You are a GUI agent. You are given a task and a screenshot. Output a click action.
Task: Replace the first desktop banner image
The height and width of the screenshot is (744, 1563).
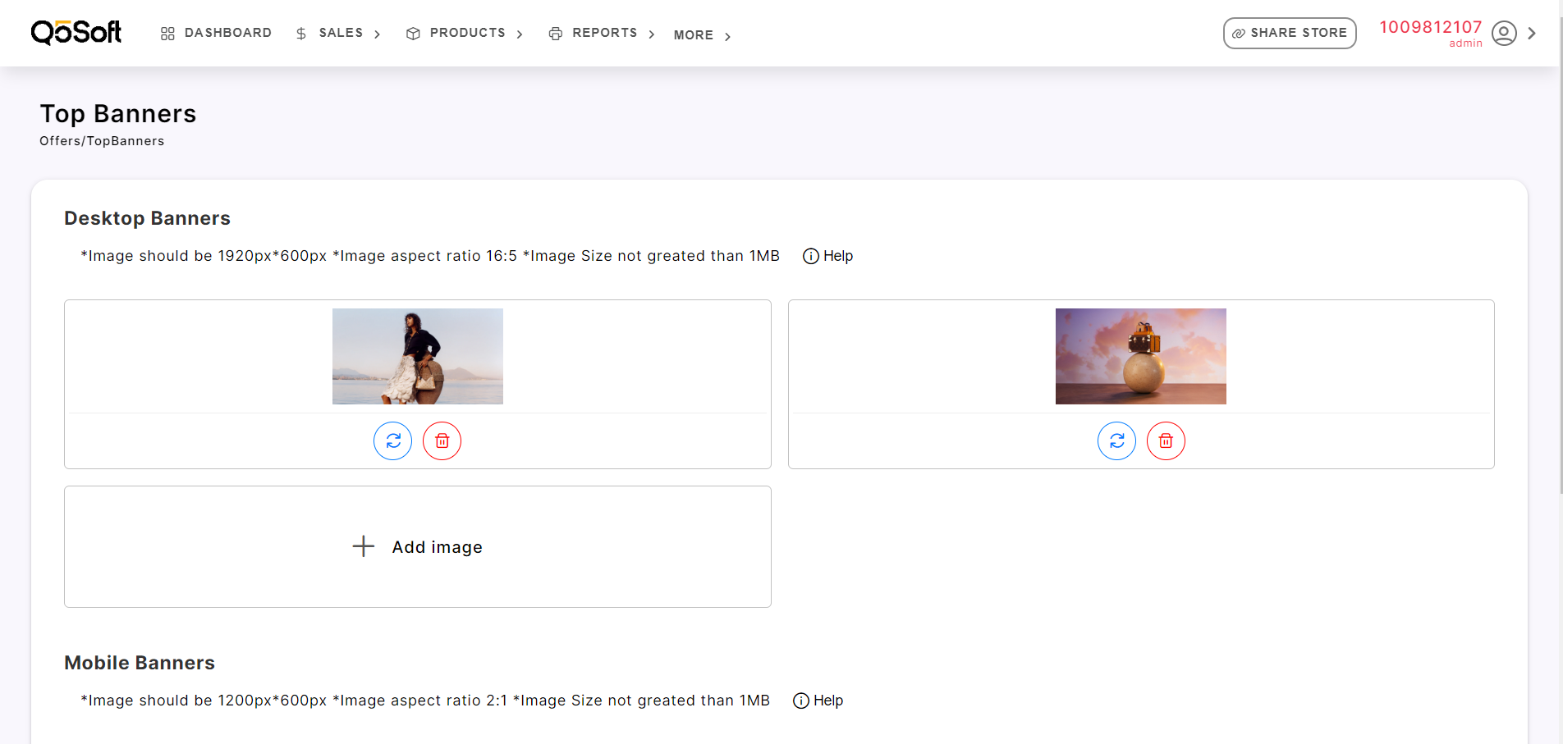click(x=392, y=441)
